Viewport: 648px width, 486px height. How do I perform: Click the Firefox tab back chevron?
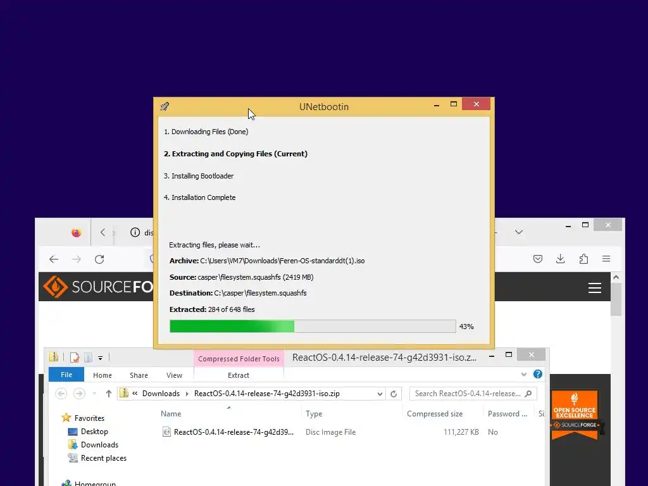pos(103,232)
